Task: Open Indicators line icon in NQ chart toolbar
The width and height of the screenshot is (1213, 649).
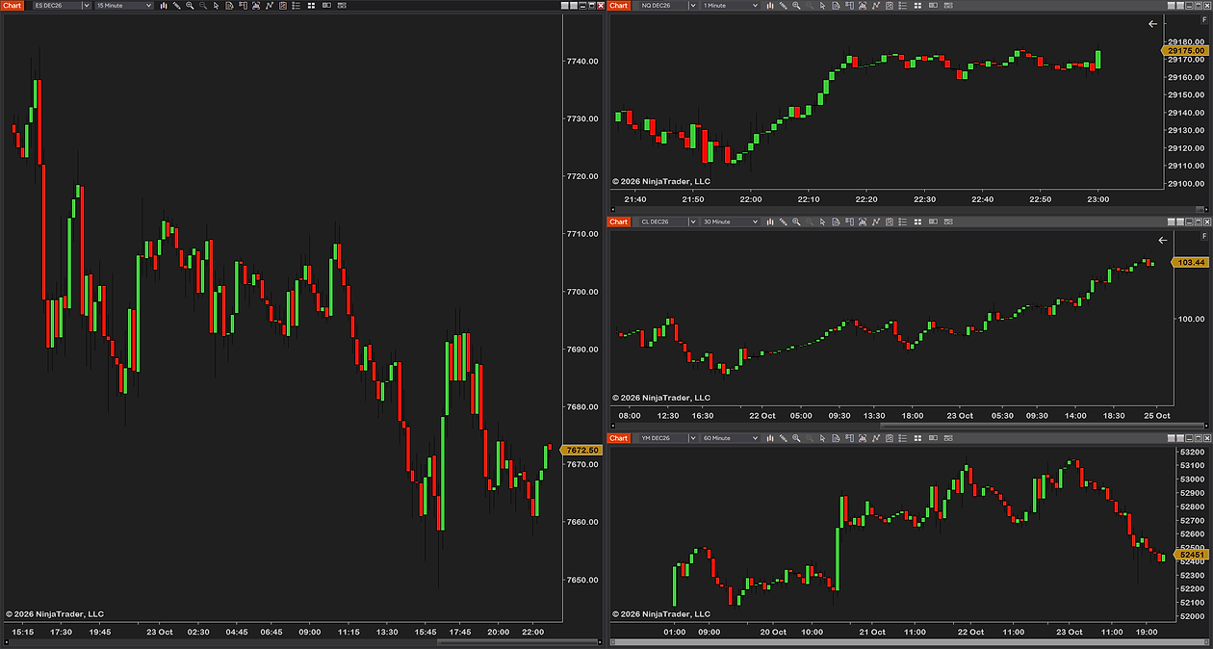Action: [x=876, y=6]
